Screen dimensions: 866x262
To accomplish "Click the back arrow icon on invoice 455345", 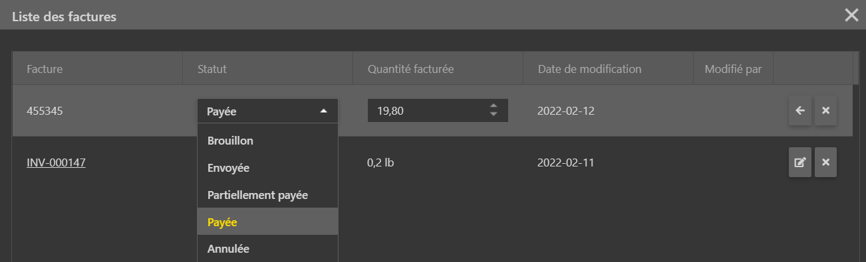I will point(799,111).
